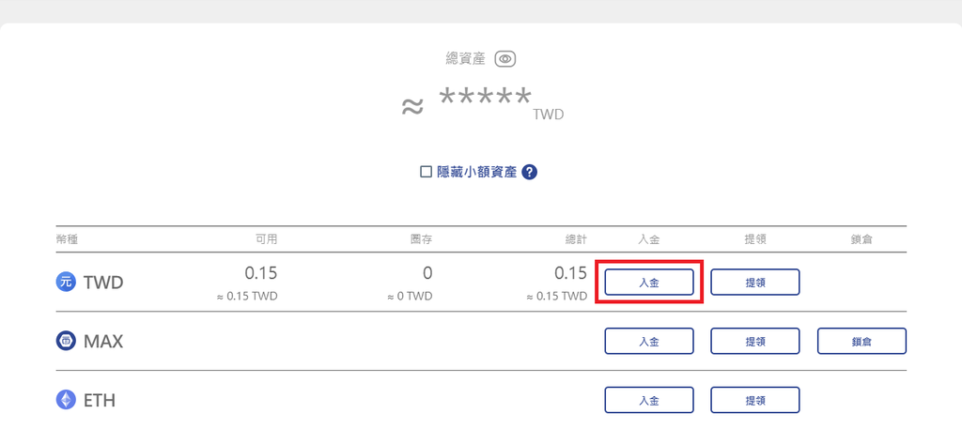Click the ETH coin icon
962x429 pixels.
point(66,400)
